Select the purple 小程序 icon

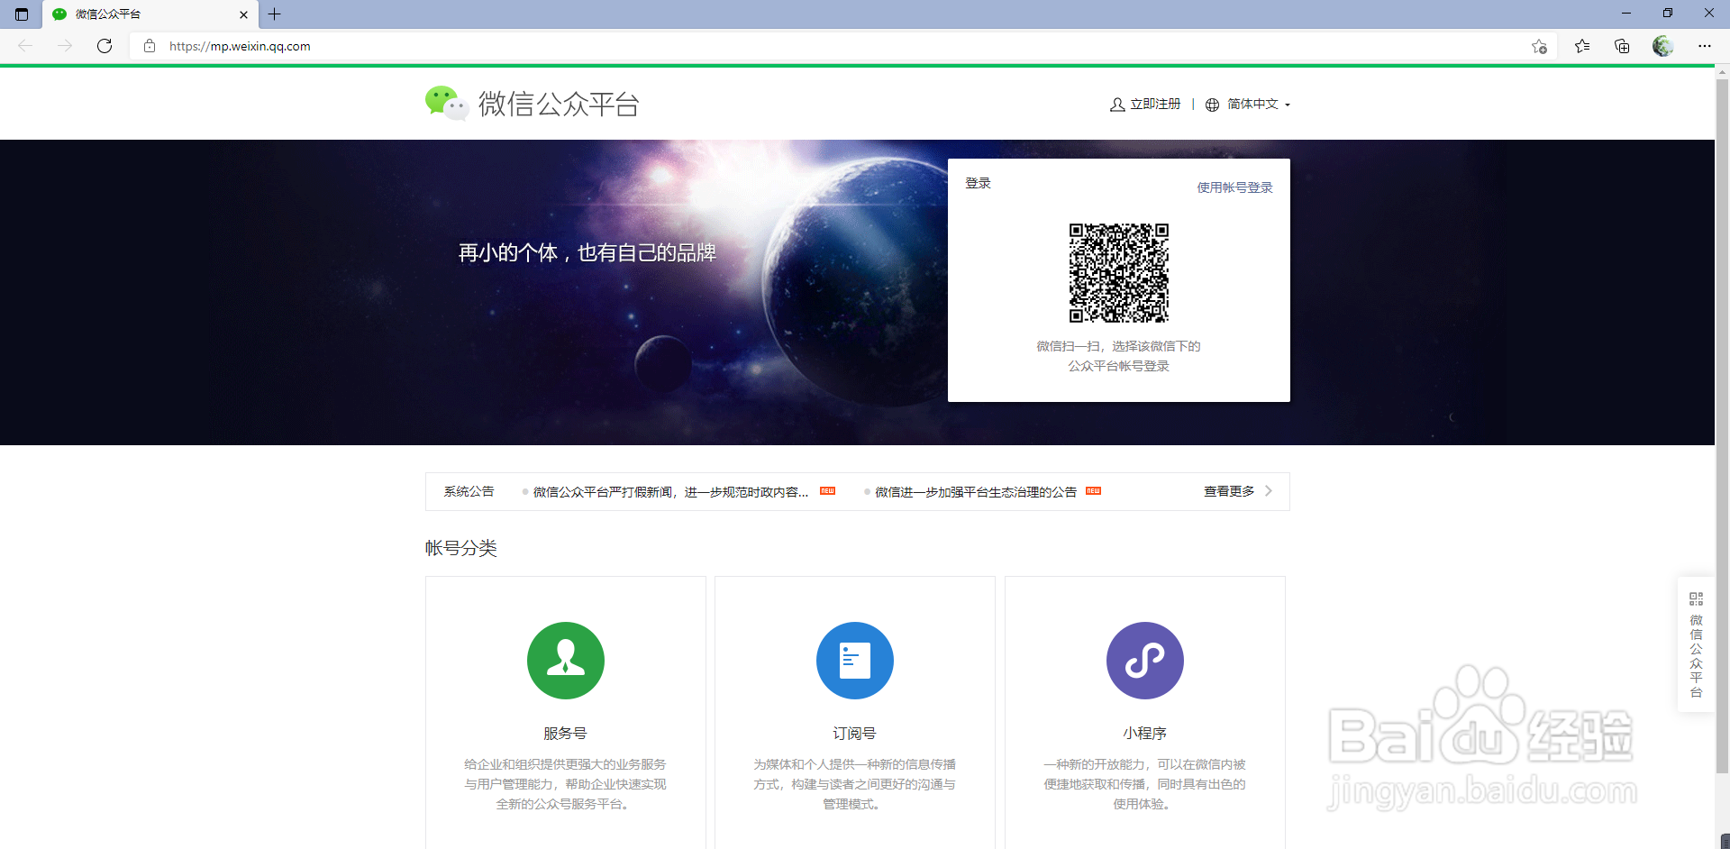coord(1144,661)
